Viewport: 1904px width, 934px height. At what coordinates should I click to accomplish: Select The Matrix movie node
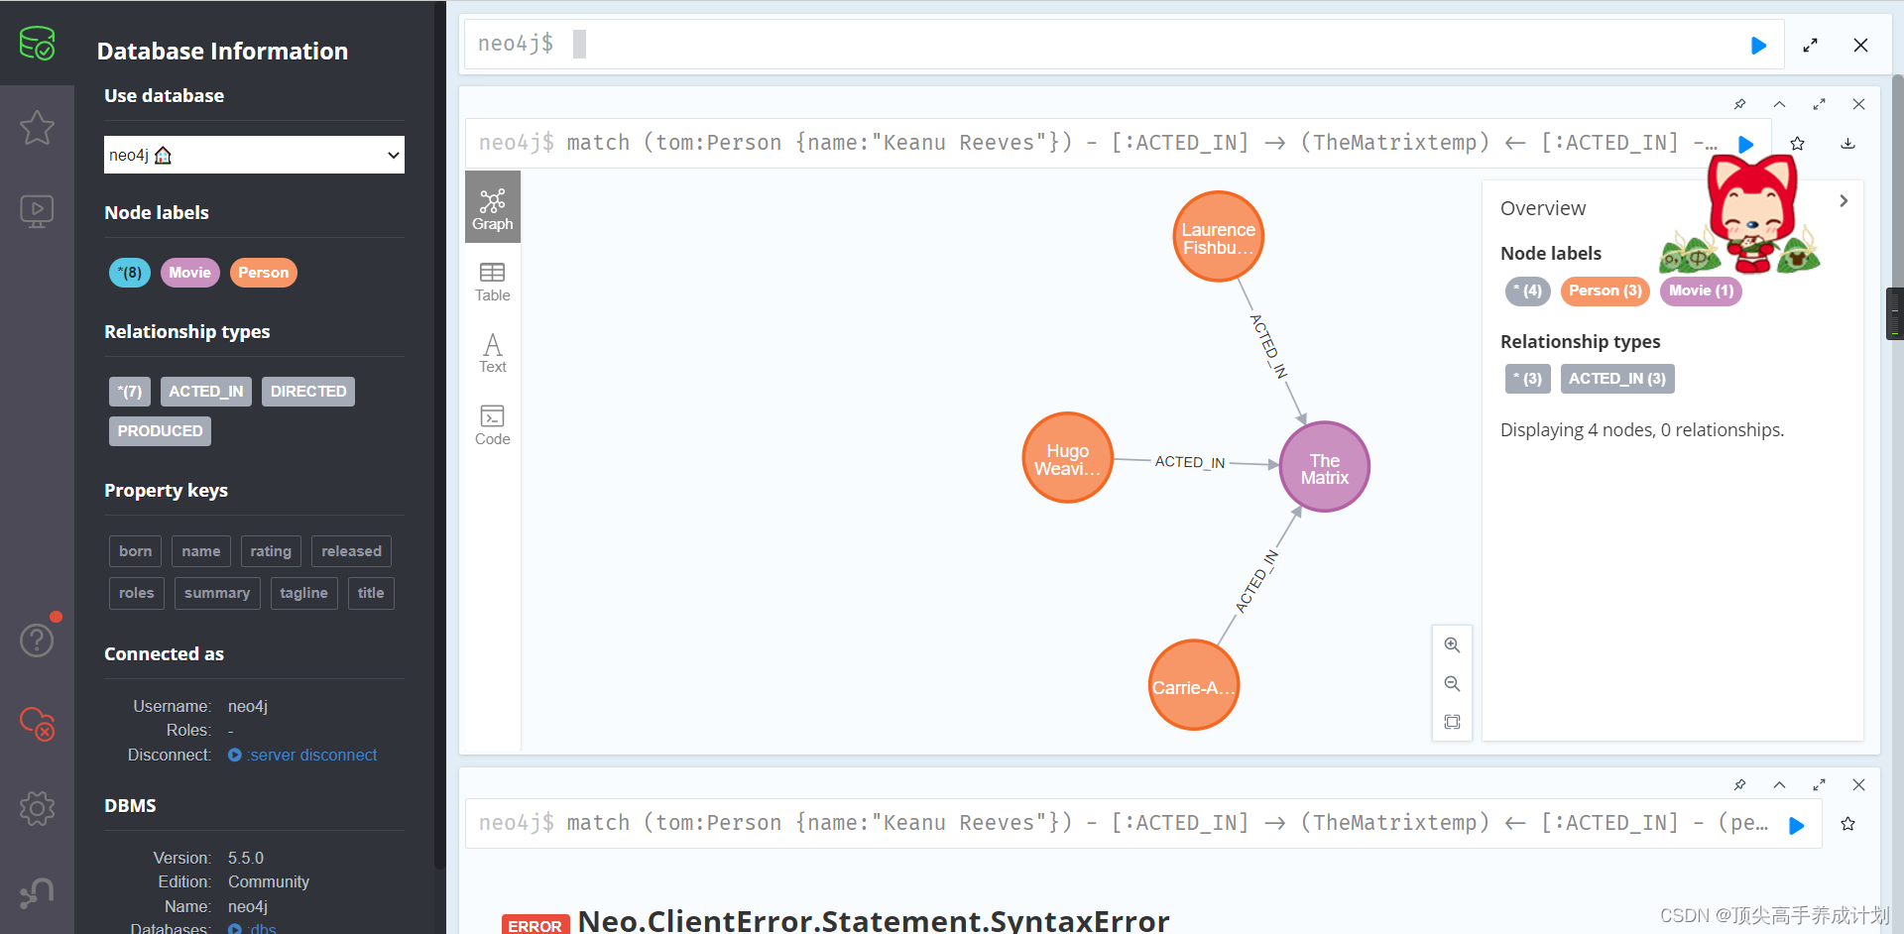(x=1324, y=467)
